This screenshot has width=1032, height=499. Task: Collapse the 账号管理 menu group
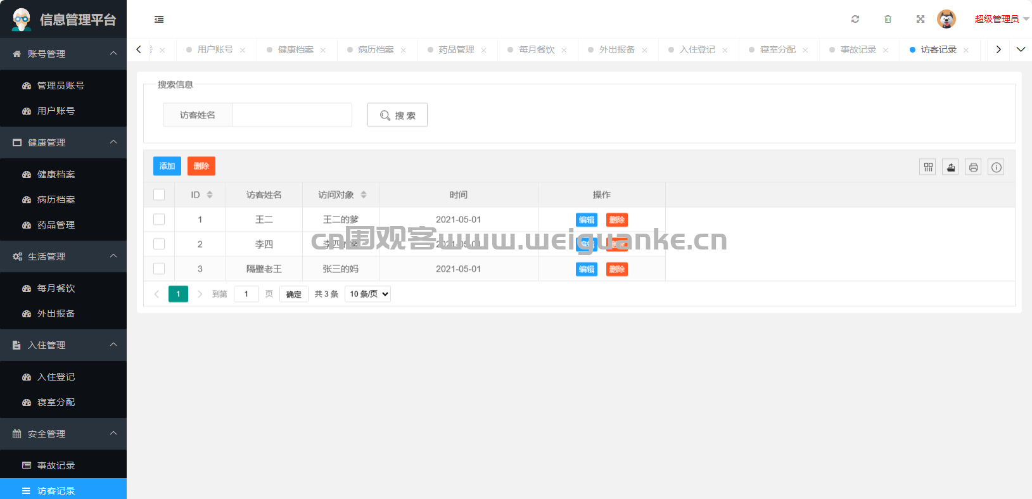[63, 54]
